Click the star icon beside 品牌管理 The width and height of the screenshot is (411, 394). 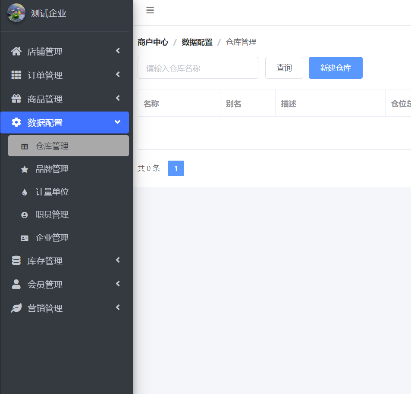[25, 170]
